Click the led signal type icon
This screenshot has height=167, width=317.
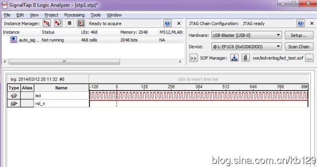[14, 96]
